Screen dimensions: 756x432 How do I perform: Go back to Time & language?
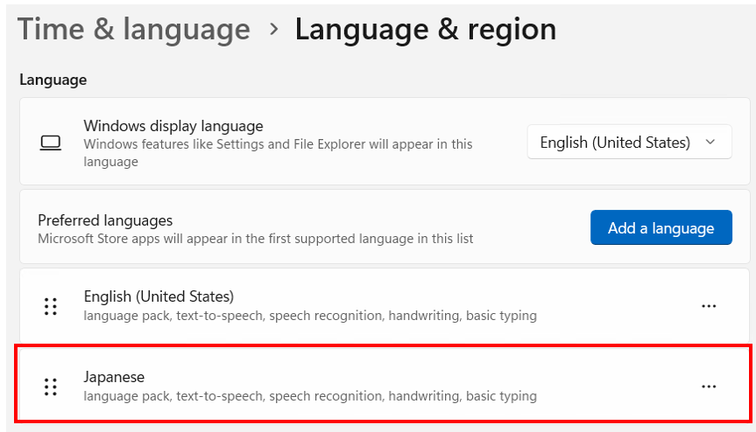(x=134, y=29)
